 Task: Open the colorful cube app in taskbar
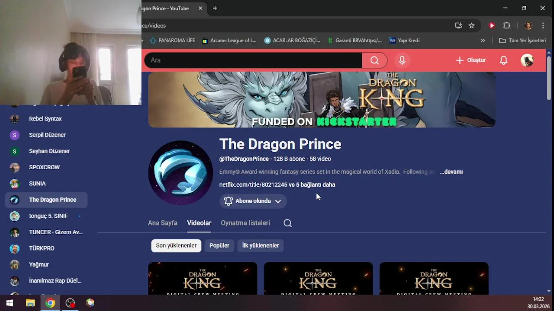[x=90, y=303]
